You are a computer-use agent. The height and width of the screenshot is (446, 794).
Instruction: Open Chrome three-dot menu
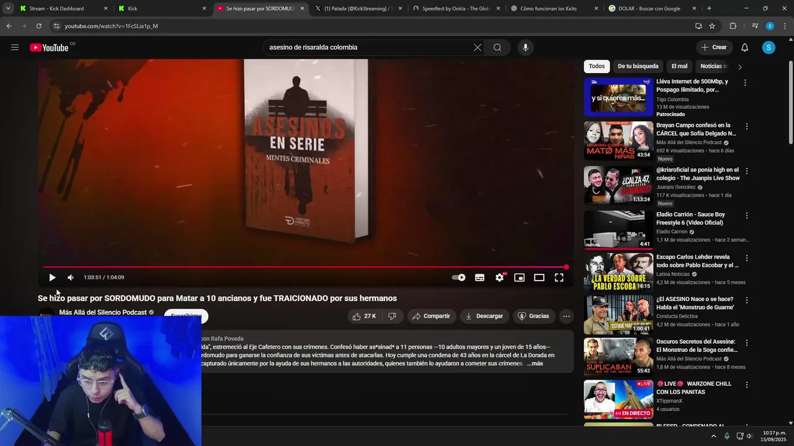(x=785, y=26)
